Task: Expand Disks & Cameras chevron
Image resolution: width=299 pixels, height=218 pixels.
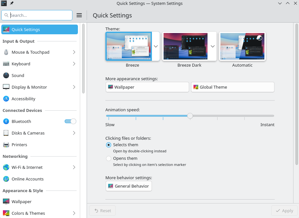Action: 74,133
